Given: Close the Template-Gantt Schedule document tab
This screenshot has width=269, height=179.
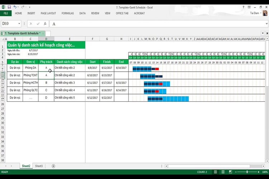Looking at the screenshot, I should [x=43, y=33].
